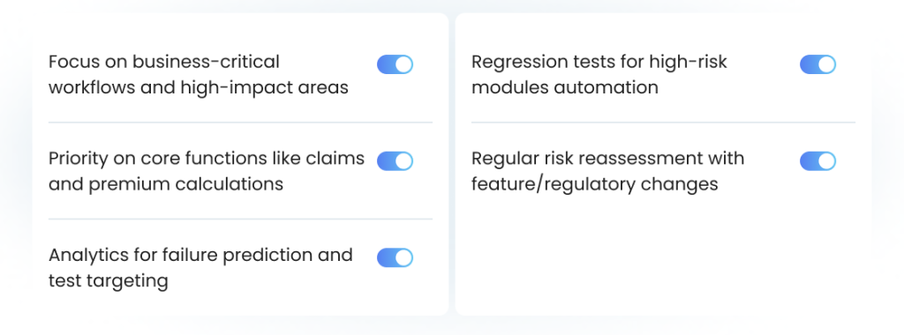Click divider line below 'premium calculations' row

(240, 219)
